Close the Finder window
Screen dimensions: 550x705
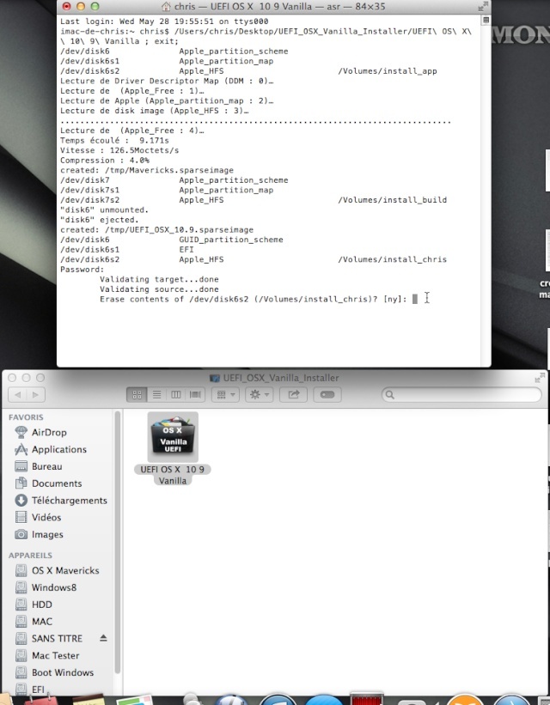coord(12,378)
